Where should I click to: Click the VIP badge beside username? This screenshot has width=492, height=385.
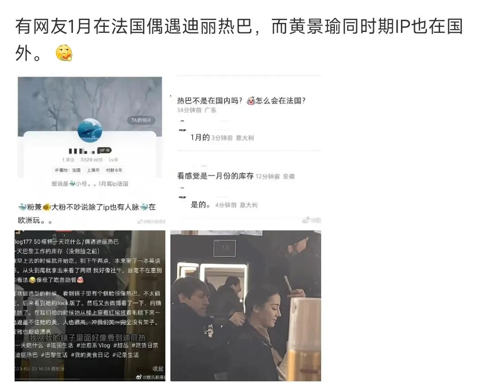pyautogui.click(x=104, y=151)
